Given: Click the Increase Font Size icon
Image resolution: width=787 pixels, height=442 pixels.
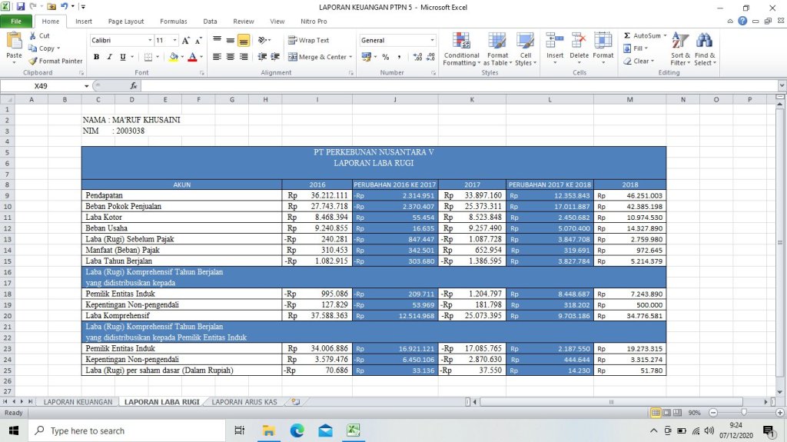Looking at the screenshot, I should [x=186, y=40].
